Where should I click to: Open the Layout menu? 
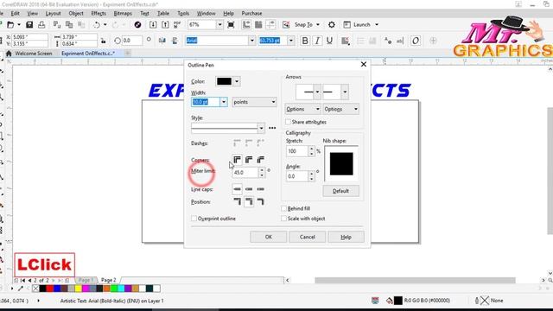(x=54, y=14)
